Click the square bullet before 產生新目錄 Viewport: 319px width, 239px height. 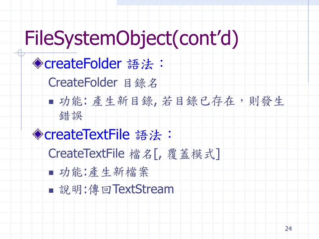click(x=51, y=102)
